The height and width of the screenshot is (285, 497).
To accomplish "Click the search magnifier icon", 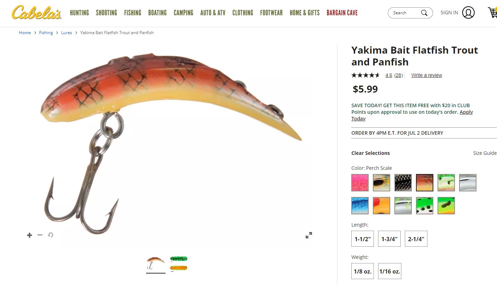I will point(424,13).
